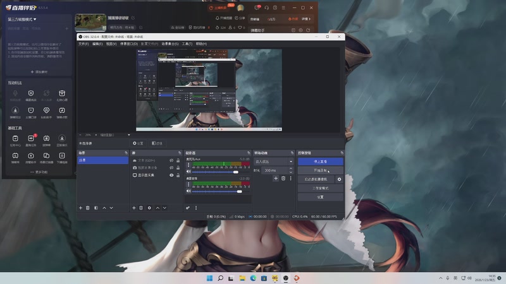506x284 pixels.
Task: Zoom in the OBS preview with plus icon
Action: coord(96,135)
